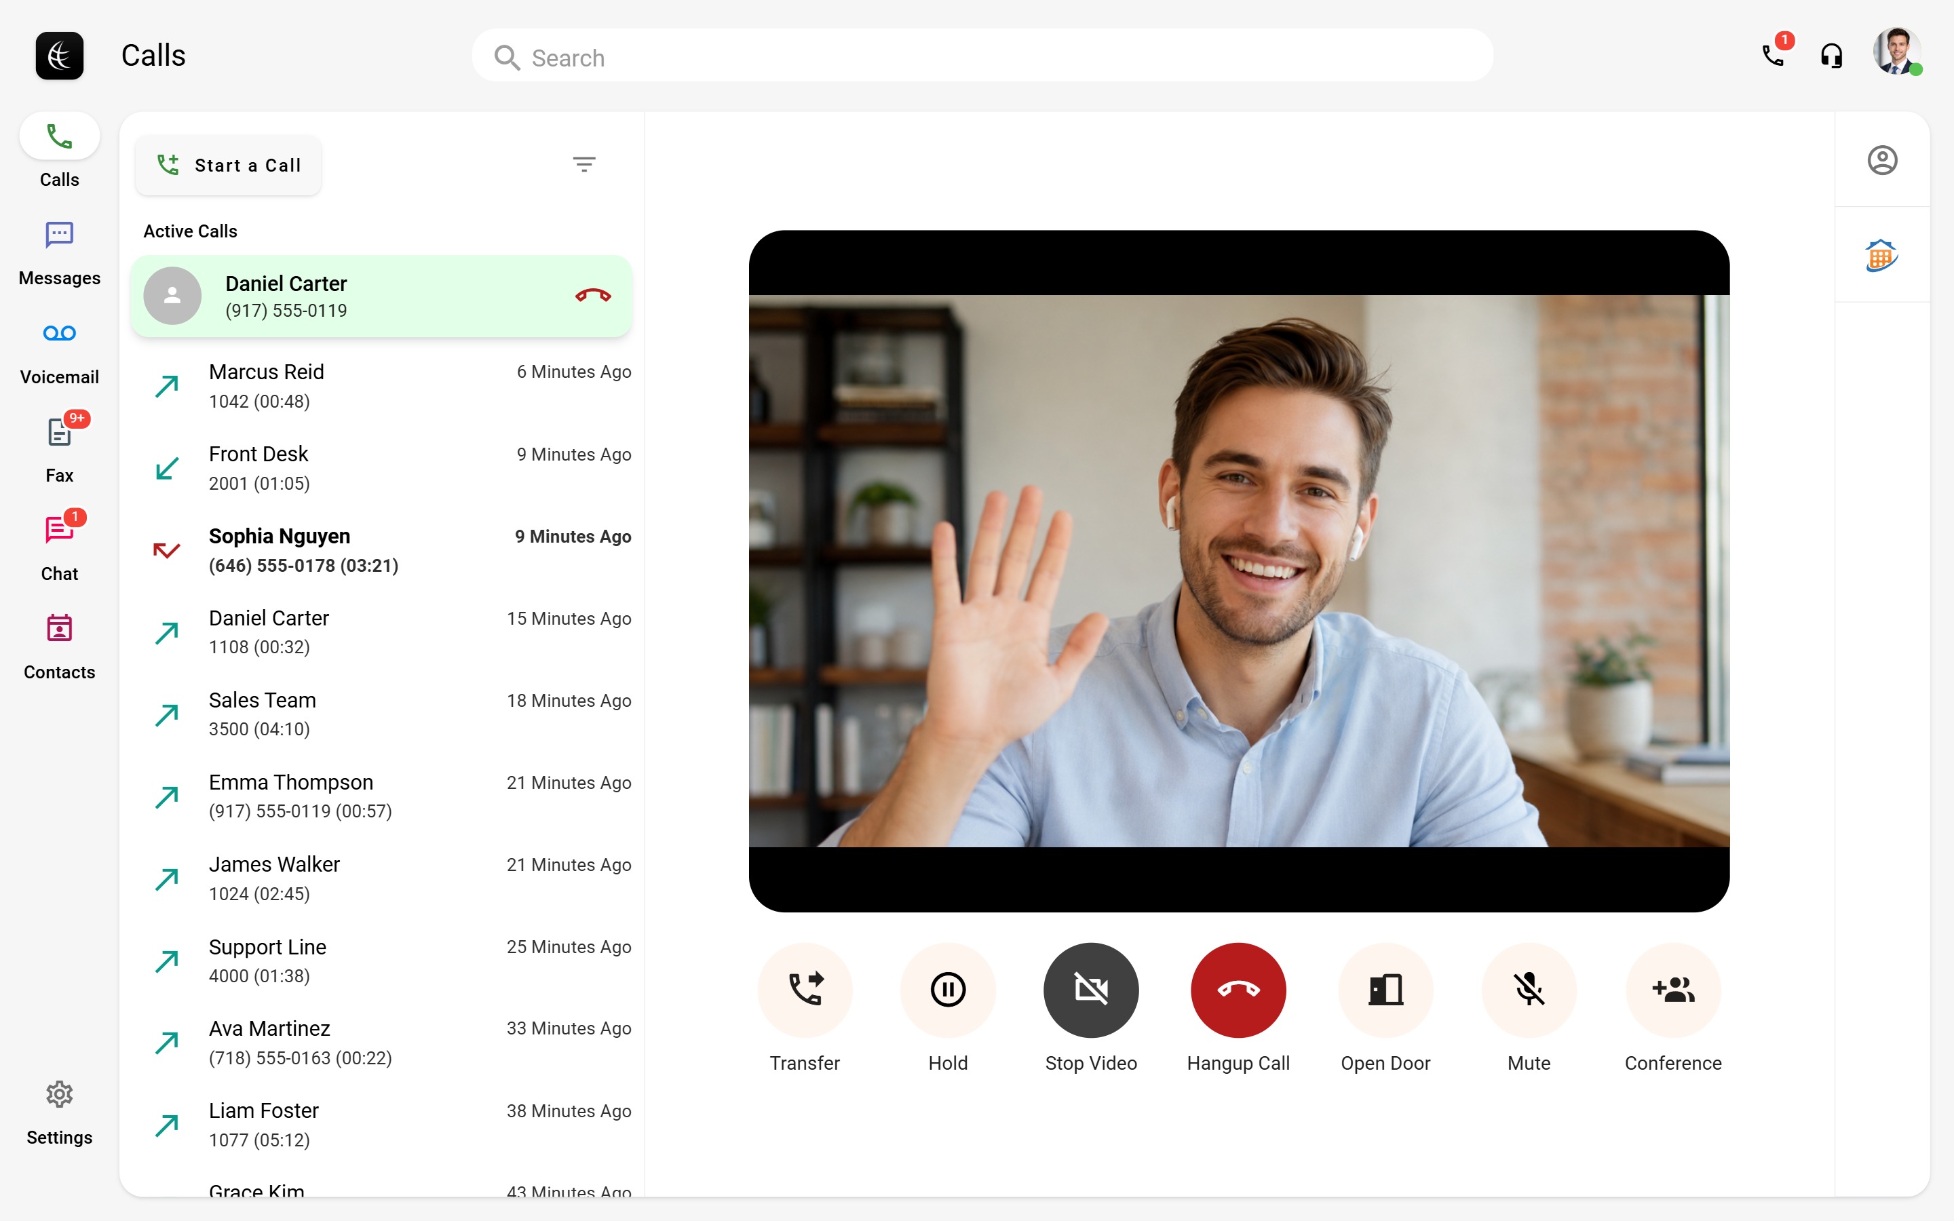
Task: Click Active Calls heading
Action: [x=191, y=231]
